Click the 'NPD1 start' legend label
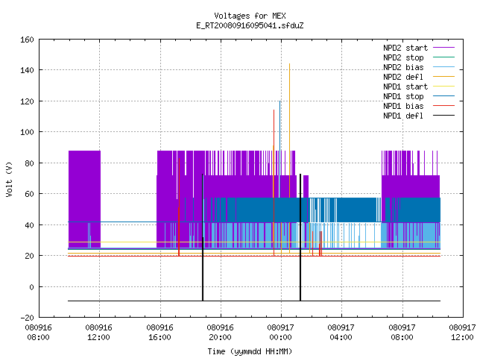Image resolution: width=477 pixels, height=358 pixels. coord(405,87)
